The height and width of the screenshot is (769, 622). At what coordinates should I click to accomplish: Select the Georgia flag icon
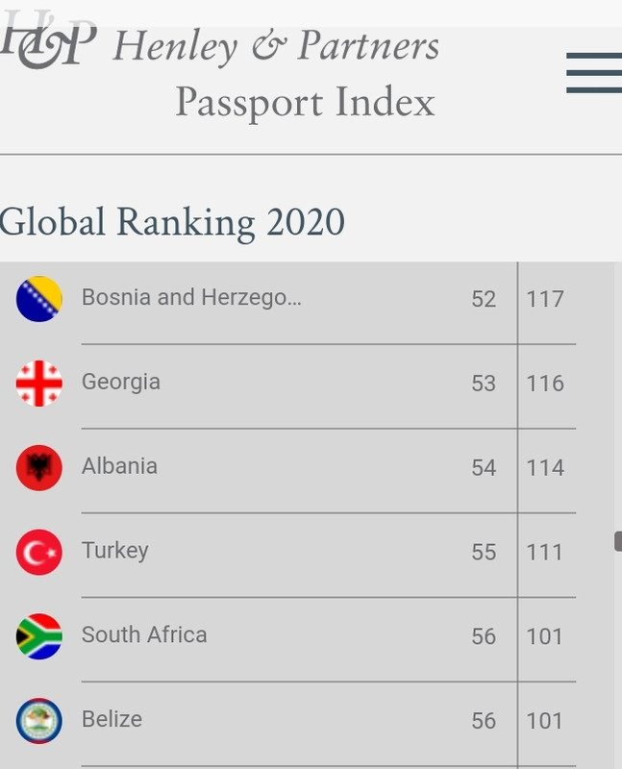pos(39,383)
